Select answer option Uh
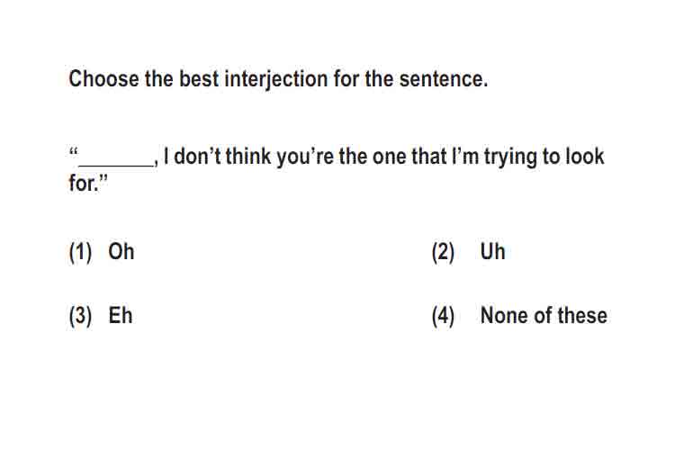Viewport: 675px width, 450px height. (x=492, y=251)
